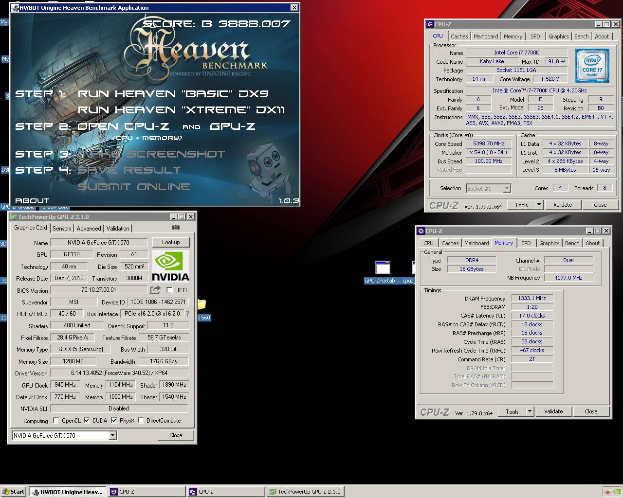The width and height of the screenshot is (623, 498).
Task: Click the NB Frequency value 4199.0 MHz
Action: (x=568, y=278)
